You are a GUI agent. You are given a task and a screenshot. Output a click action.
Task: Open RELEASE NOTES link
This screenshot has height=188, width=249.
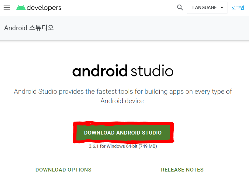(x=182, y=170)
